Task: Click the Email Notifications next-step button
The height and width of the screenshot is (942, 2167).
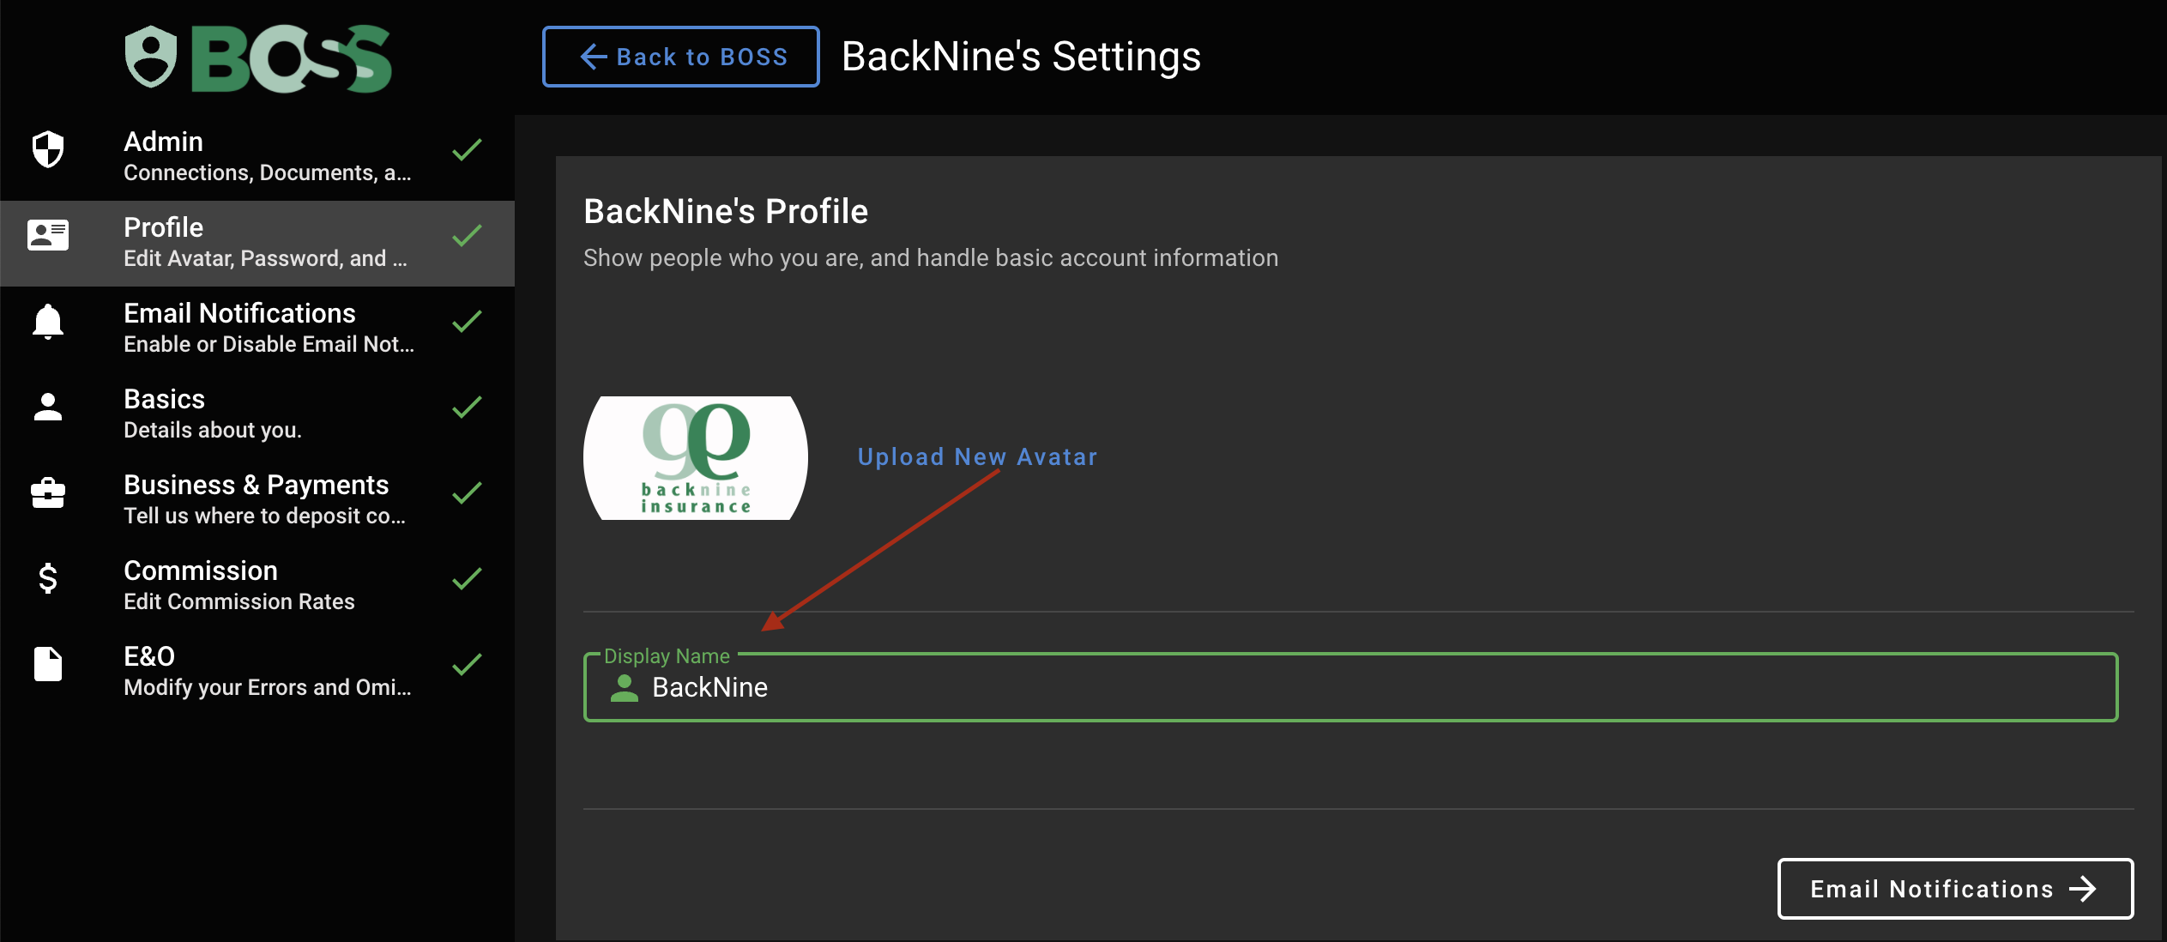Action: click(1954, 889)
